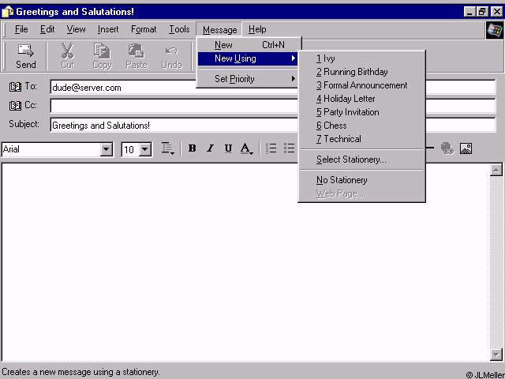Close the message window

(496, 12)
